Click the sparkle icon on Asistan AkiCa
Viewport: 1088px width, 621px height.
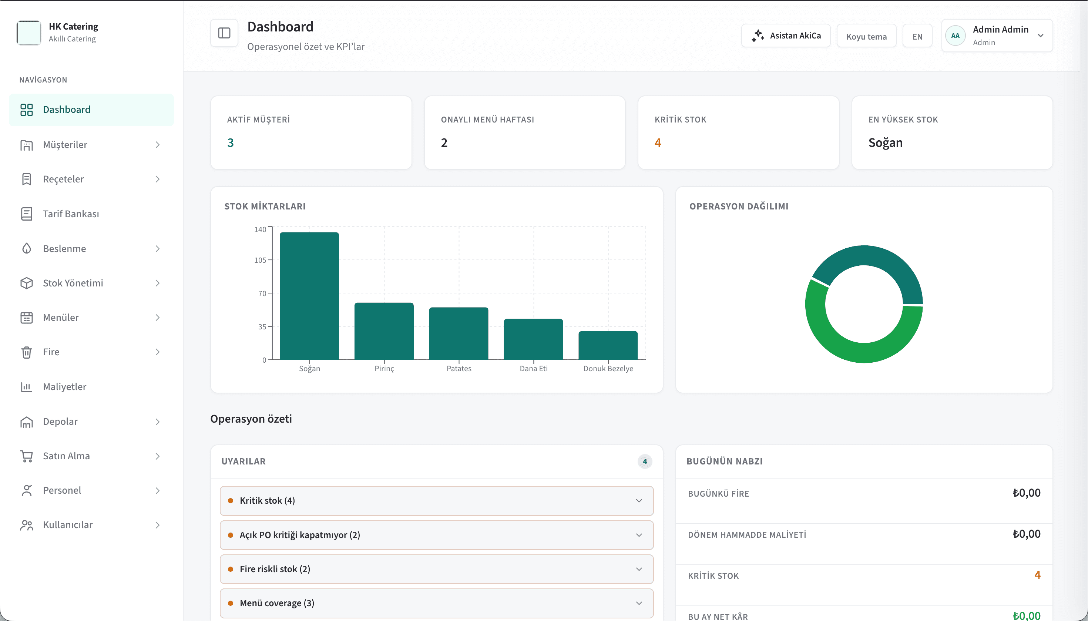pos(758,36)
